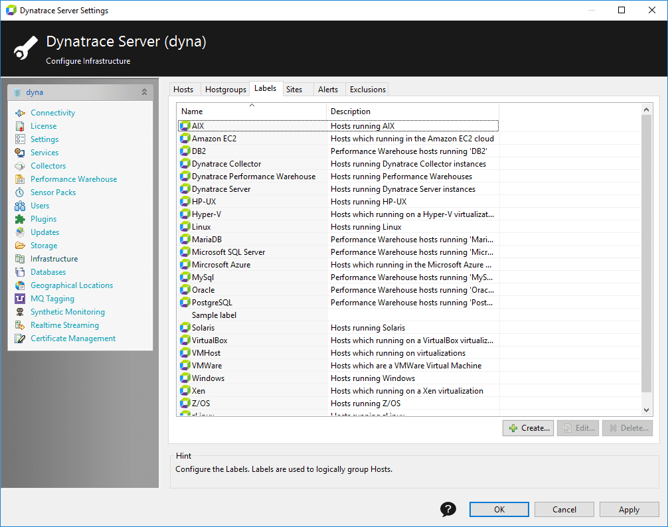Open help via question mark icon
Screen dimensions: 668x527
pyautogui.click(x=448, y=509)
